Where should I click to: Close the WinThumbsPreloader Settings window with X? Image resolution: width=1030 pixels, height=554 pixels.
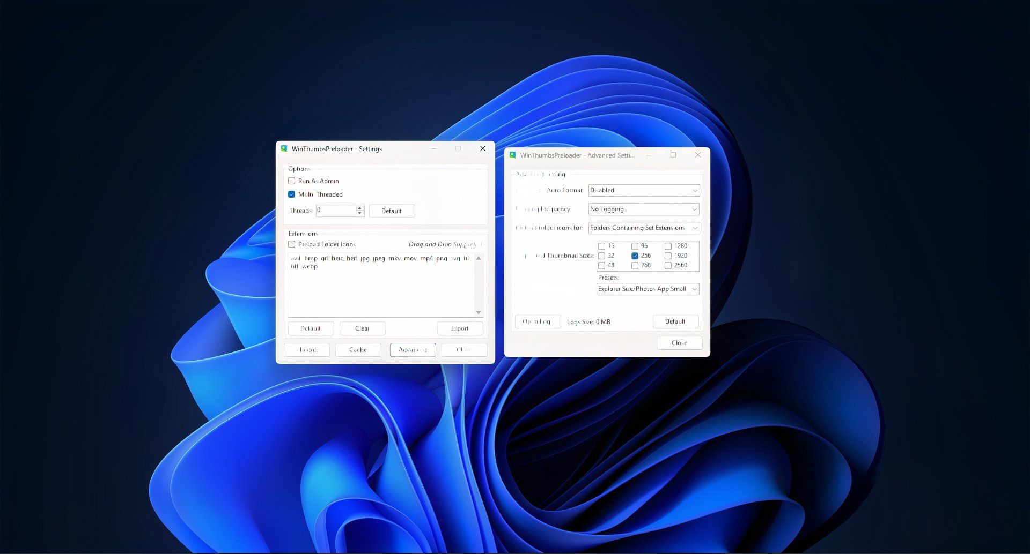tap(483, 148)
